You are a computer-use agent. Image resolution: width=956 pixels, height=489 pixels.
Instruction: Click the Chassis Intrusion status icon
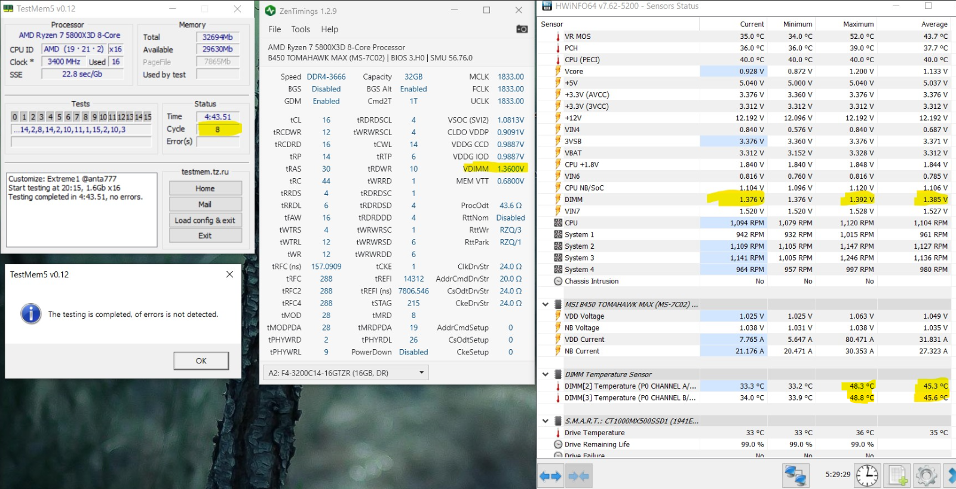pyautogui.click(x=558, y=281)
